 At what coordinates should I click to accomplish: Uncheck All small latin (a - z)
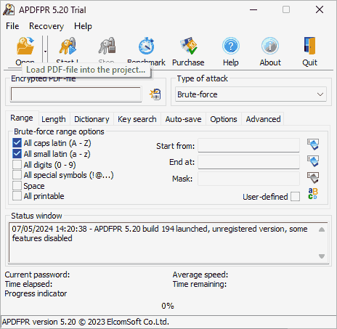17,154
